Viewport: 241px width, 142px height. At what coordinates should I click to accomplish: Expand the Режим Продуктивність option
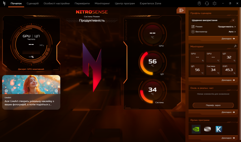227,26
